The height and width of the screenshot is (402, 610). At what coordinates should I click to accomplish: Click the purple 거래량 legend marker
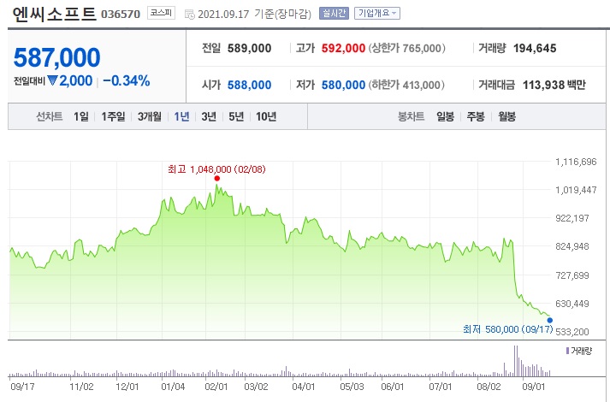[x=567, y=351]
